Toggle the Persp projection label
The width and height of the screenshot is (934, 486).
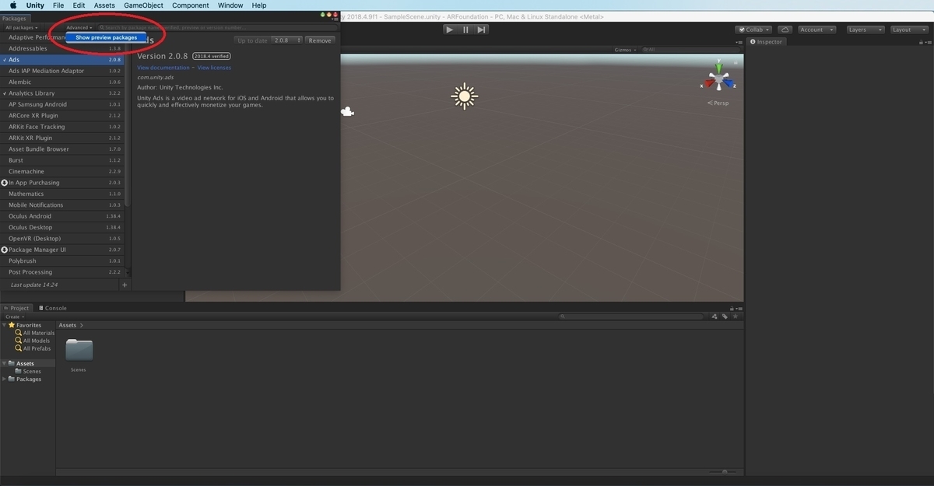(x=719, y=103)
